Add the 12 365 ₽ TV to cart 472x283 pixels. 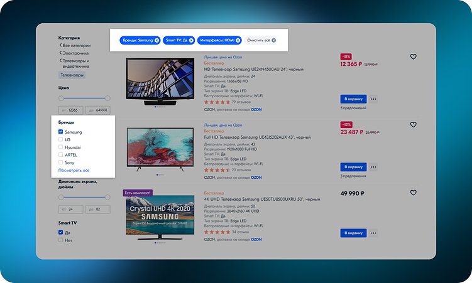tap(353, 99)
